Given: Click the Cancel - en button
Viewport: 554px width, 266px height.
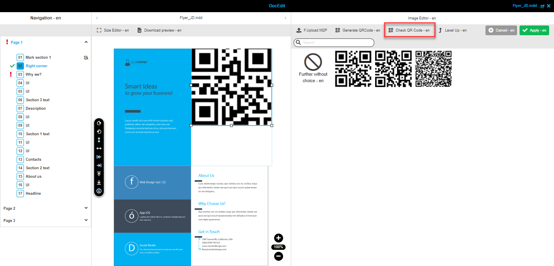Looking at the screenshot, I should 501,30.
